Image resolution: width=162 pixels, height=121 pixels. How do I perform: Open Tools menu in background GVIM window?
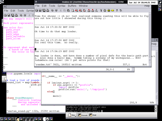click(21, 11)
